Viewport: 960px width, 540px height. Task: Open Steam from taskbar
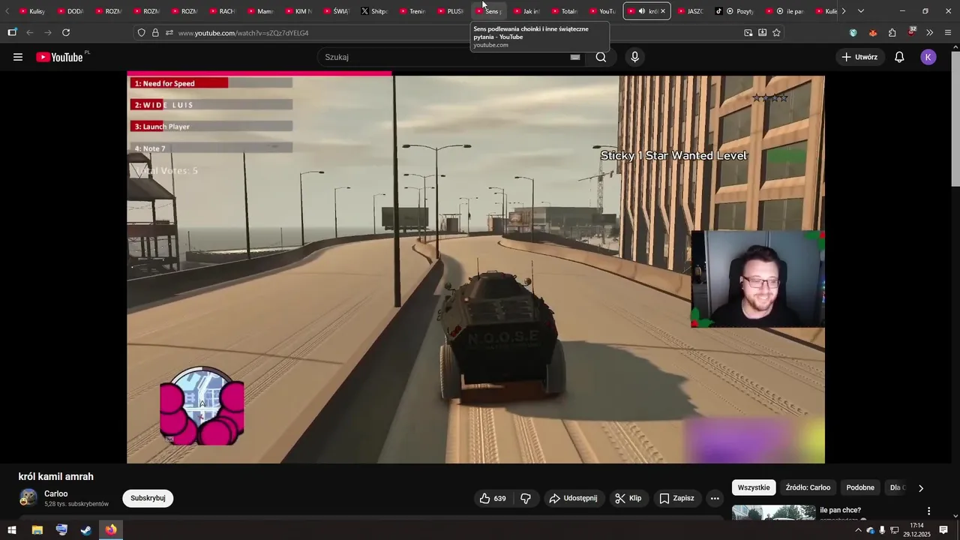tap(86, 530)
